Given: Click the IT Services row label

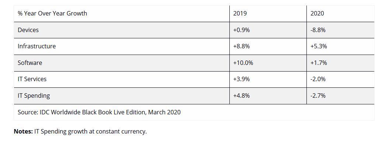Looking at the screenshot, I should pos(32,79).
